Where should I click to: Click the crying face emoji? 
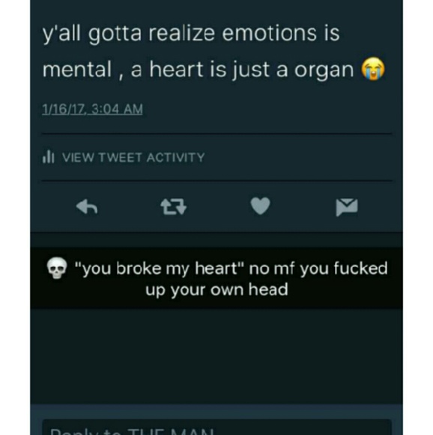point(373,69)
